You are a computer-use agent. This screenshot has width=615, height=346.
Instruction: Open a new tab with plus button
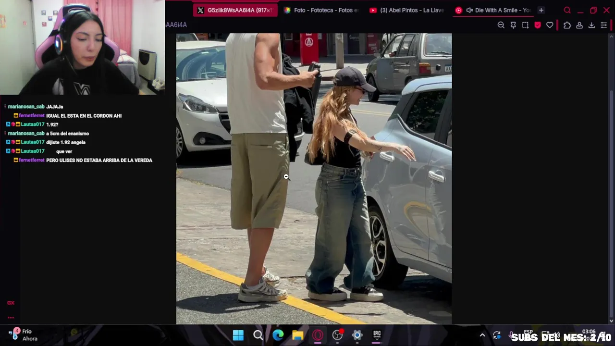point(541,10)
